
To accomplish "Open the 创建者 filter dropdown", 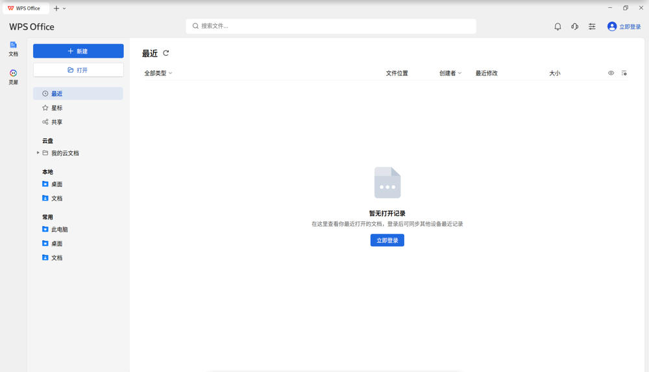I will [450, 73].
